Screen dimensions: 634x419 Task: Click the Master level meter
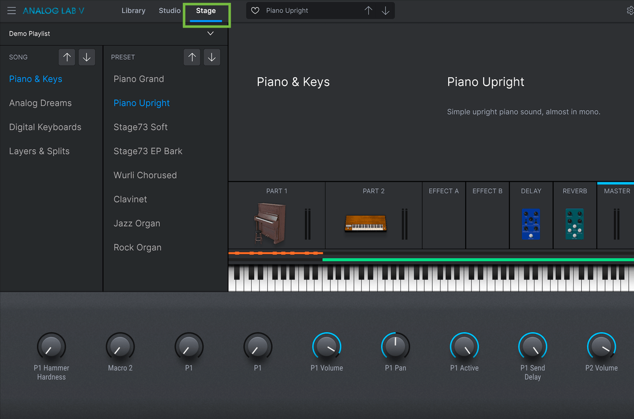pos(616,224)
